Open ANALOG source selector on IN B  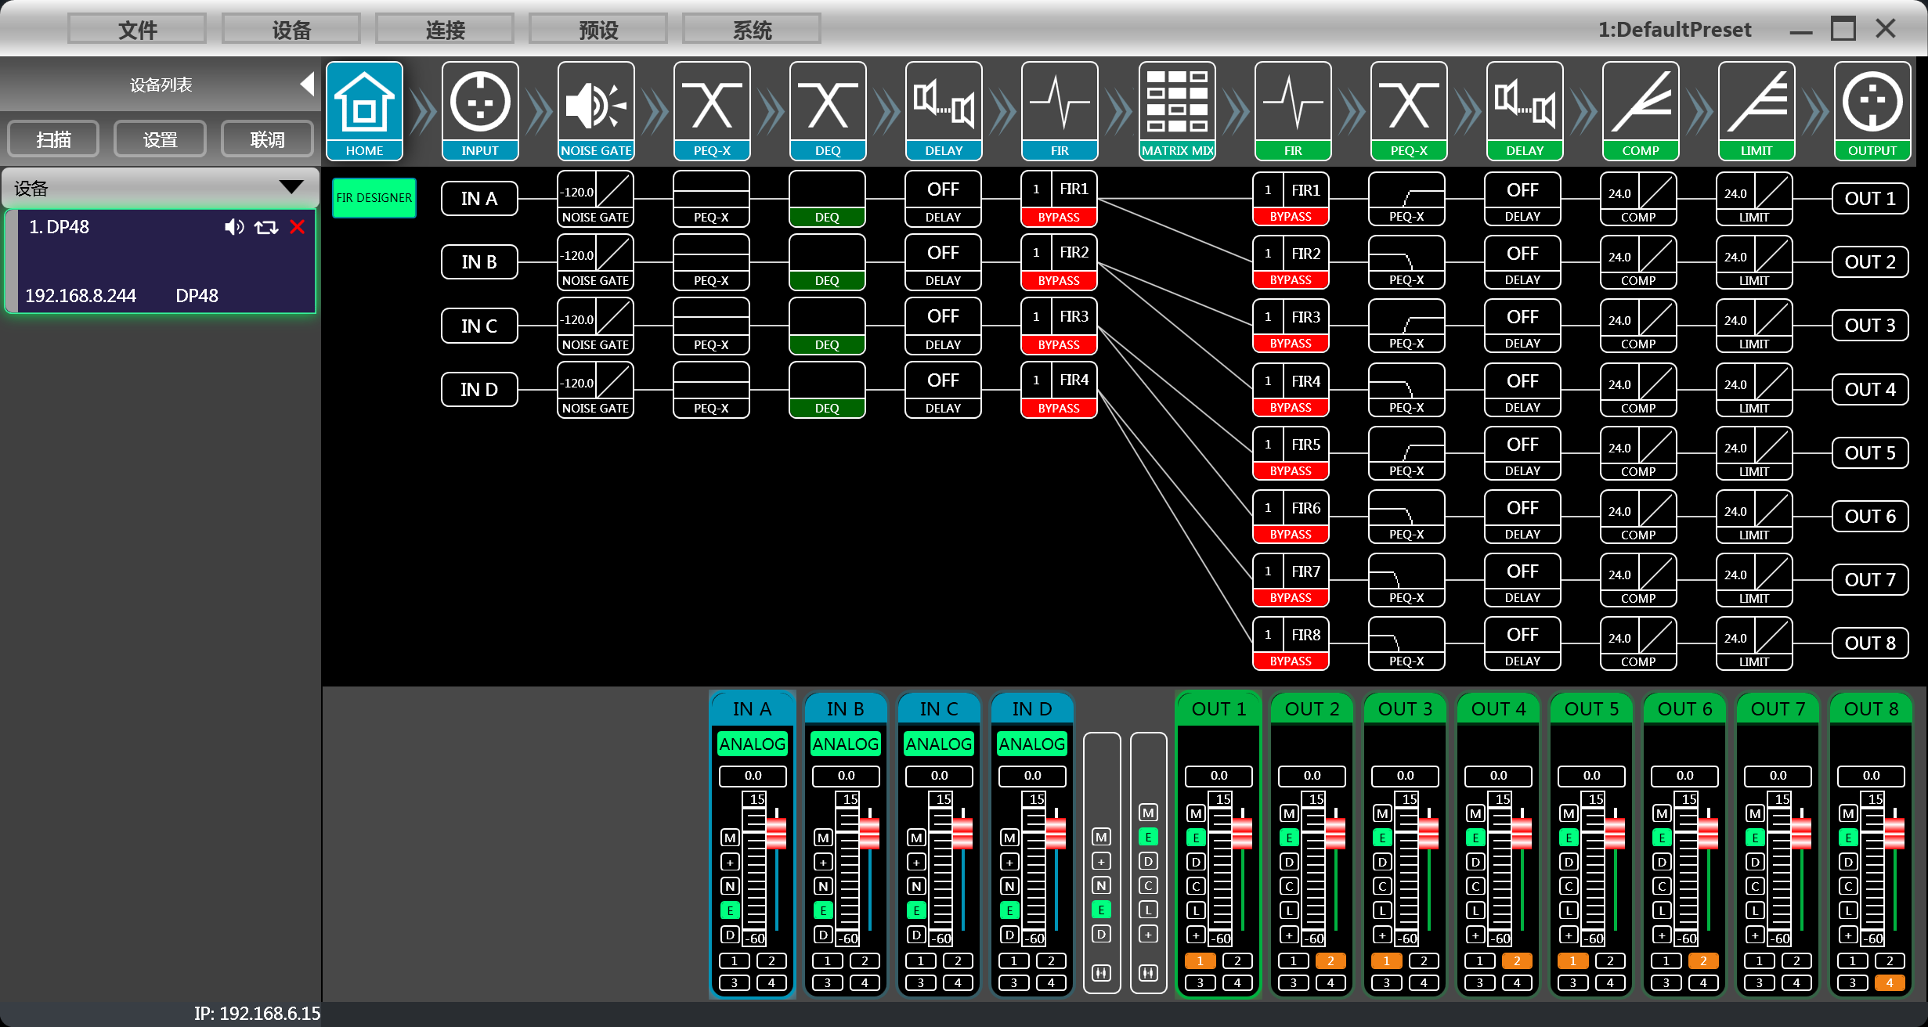pyautogui.click(x=846, y=744)
